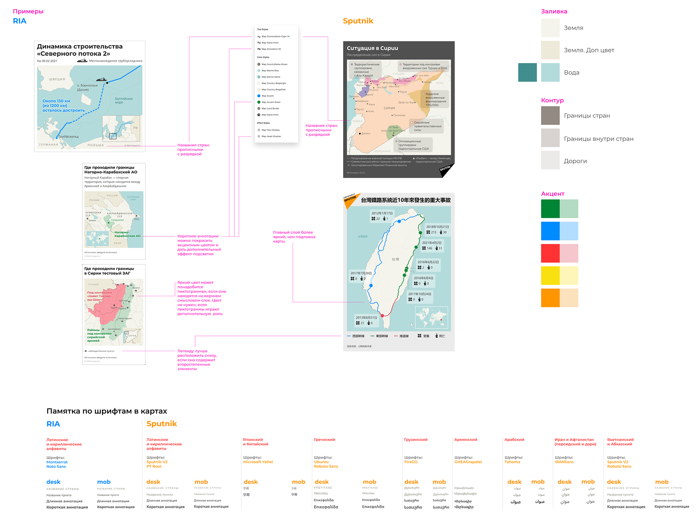The height and width of the screenshot is (525, 700).
Task: Open the Нагорно-Карабахская АО map example
Action: [114, 211]
